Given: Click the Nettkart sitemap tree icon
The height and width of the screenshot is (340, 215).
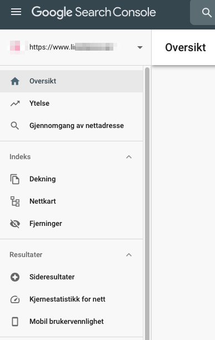Looking at the screenshot, I should click(x=15, y=201).
